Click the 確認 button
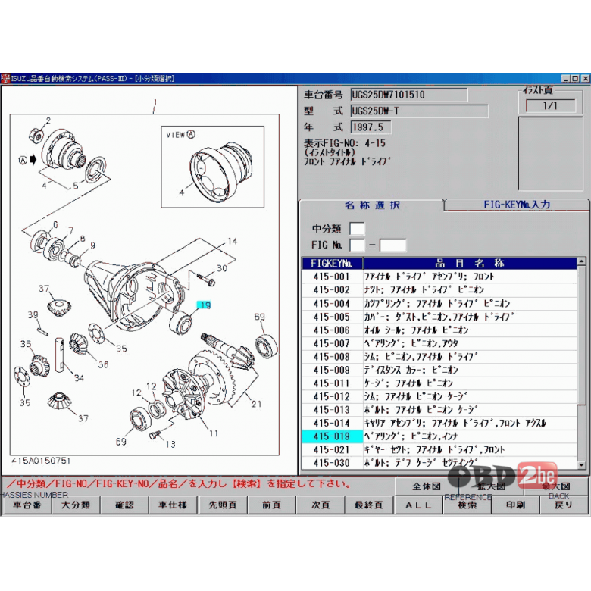This screenshot has width=591, height=591. point(124,505)
